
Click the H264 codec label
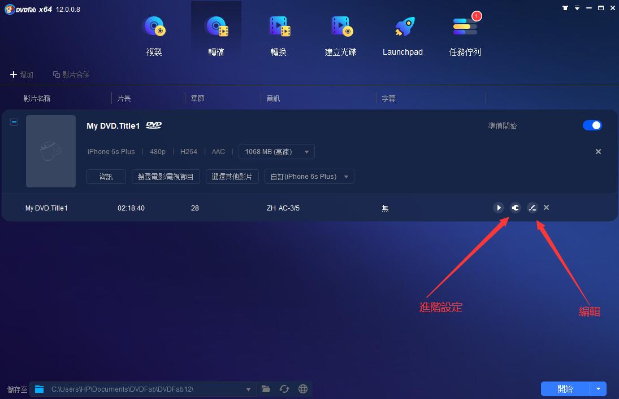[x=188, y=152]
